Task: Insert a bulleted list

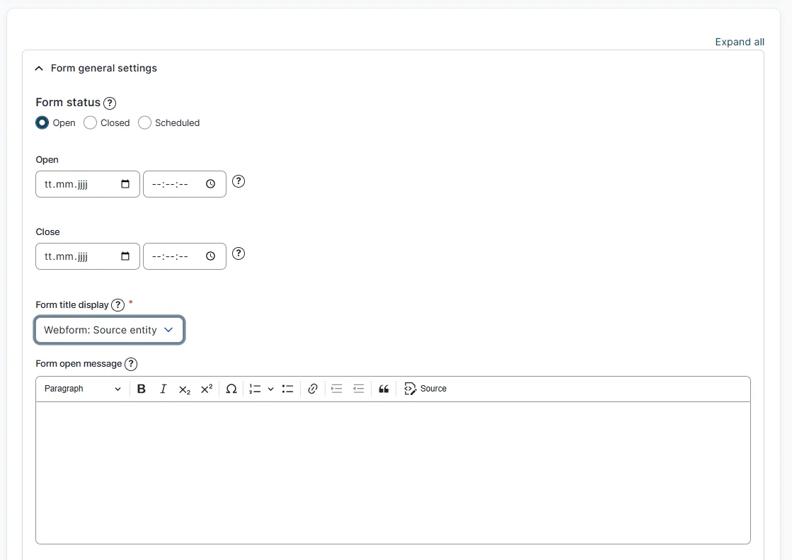Action: click(287, 389)
